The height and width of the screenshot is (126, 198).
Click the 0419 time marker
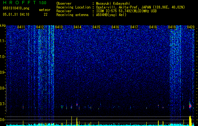click(x=172, y=27)
